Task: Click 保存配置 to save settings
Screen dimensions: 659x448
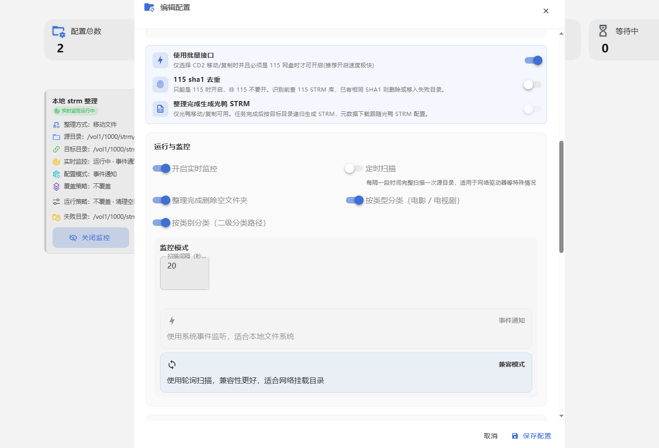Action: click(531, 436)
